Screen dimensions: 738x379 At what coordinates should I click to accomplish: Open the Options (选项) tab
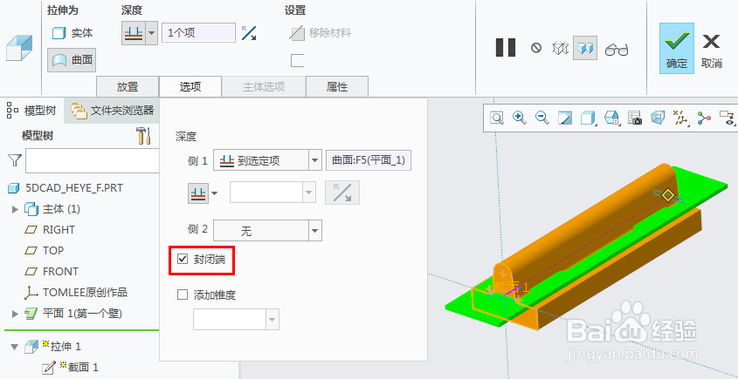[x=190, y=87]
